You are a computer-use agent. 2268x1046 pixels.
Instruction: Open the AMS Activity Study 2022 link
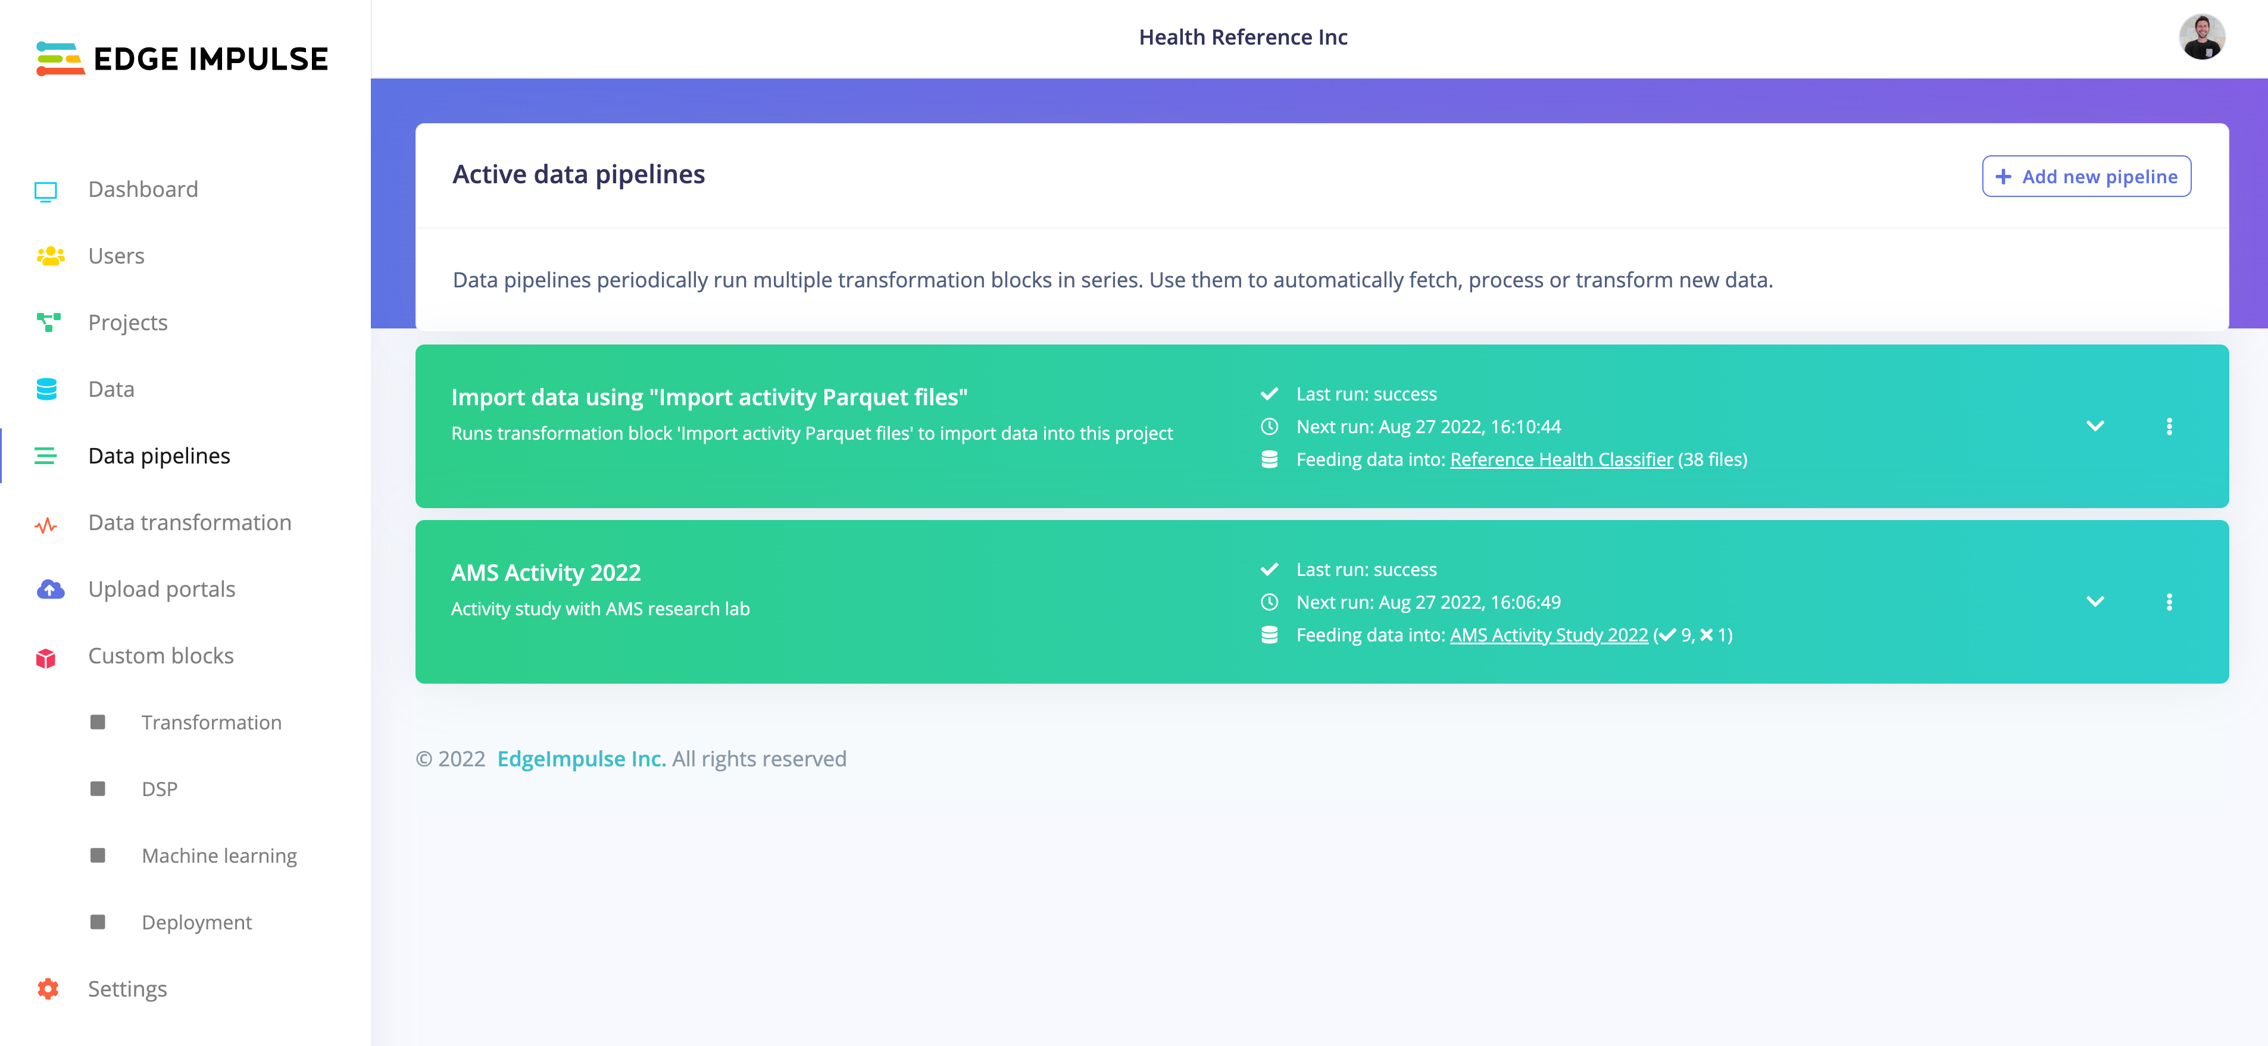click(x=1549, y=635)
